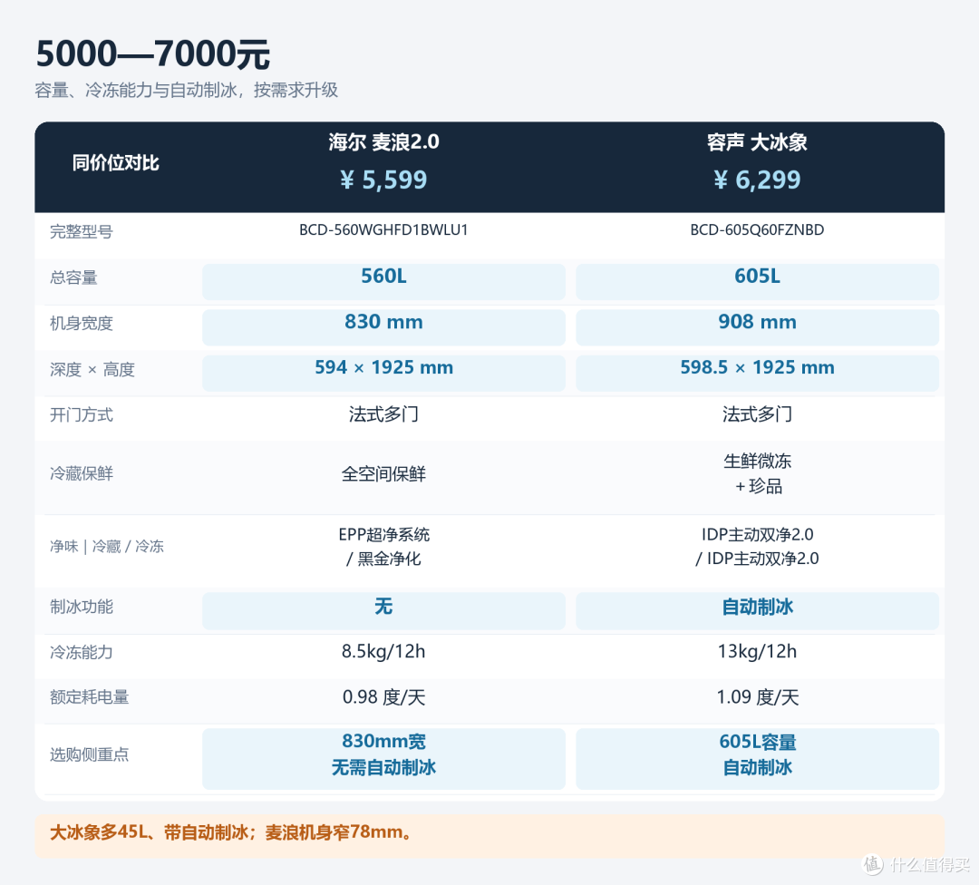Click the 605L capacity cell
The width and height of the screenshot is (979, 885).
point(757,282)
